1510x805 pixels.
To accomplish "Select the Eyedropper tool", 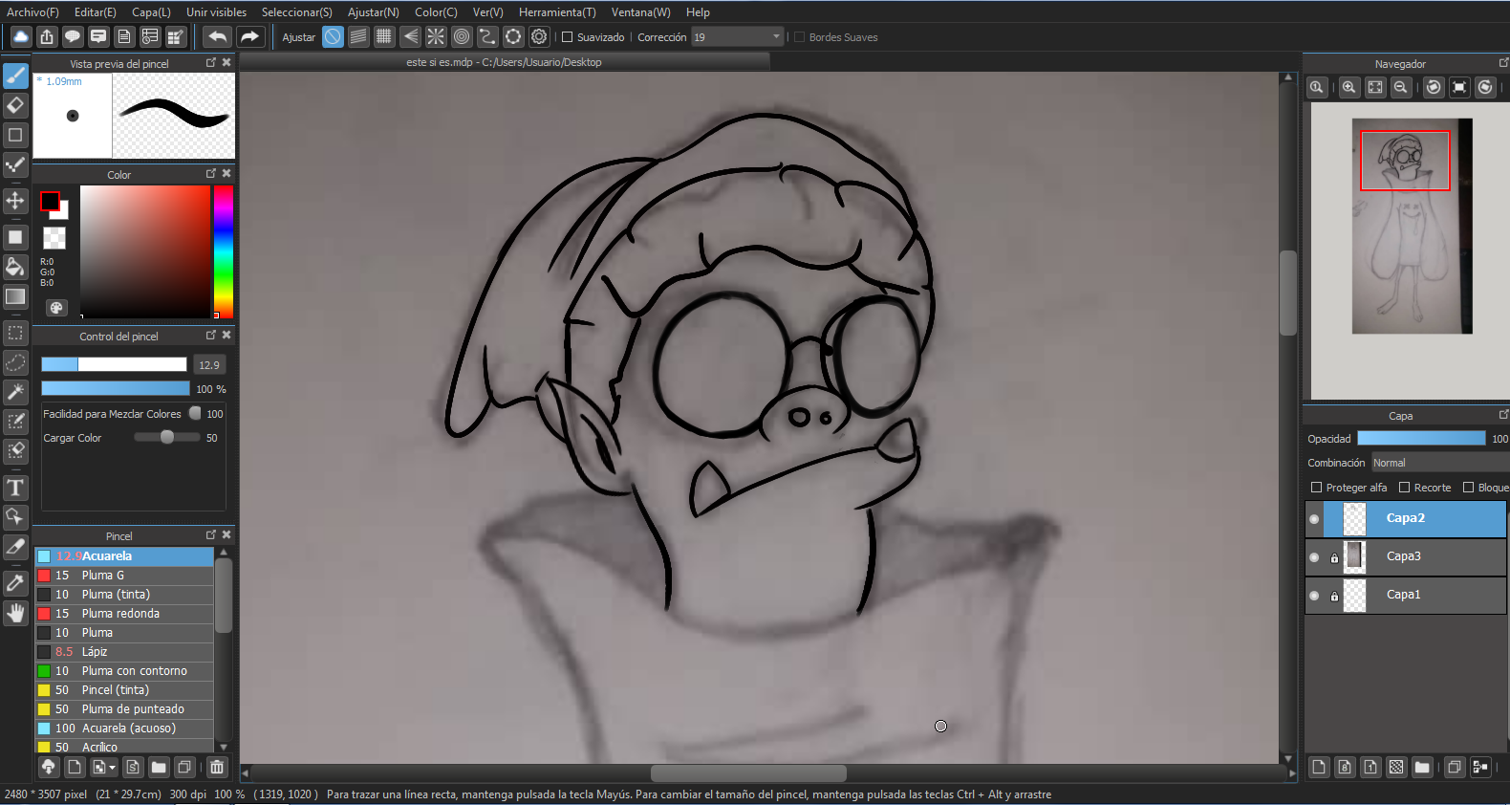I will pyautogui.click(x=15, y=583).
